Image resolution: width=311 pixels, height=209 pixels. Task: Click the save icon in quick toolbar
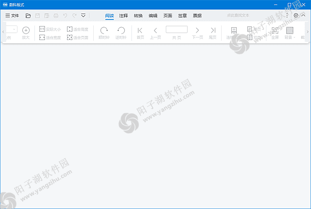click(x=37, y=16)
